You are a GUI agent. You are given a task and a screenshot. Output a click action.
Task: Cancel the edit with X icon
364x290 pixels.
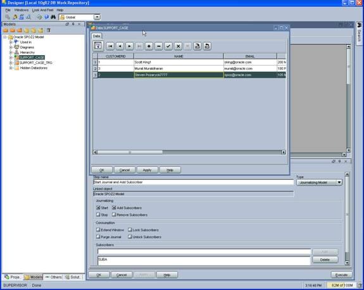point(178,46)
